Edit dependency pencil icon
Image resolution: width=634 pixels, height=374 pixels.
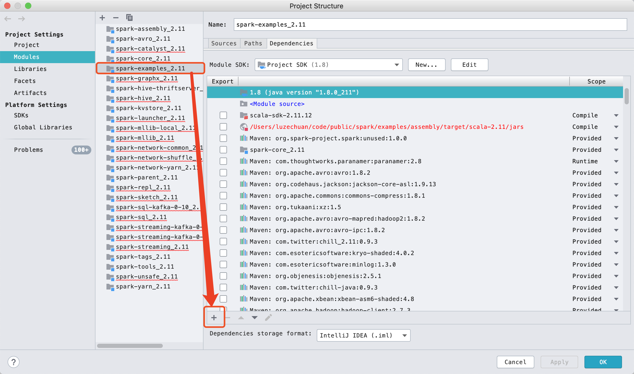coord(268,317)
